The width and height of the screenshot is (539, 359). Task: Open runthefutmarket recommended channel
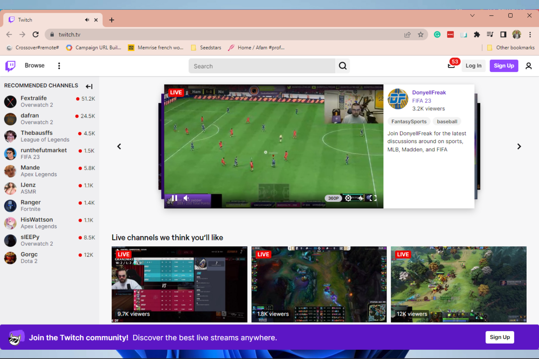(49, 154)
